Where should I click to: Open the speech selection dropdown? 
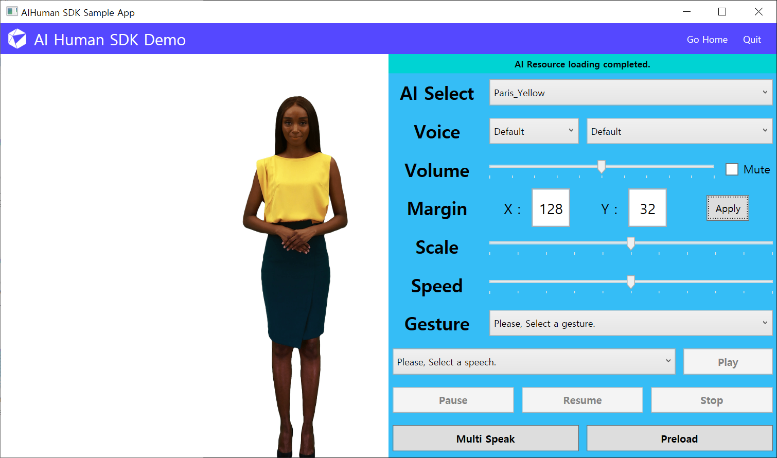point(534,362)
